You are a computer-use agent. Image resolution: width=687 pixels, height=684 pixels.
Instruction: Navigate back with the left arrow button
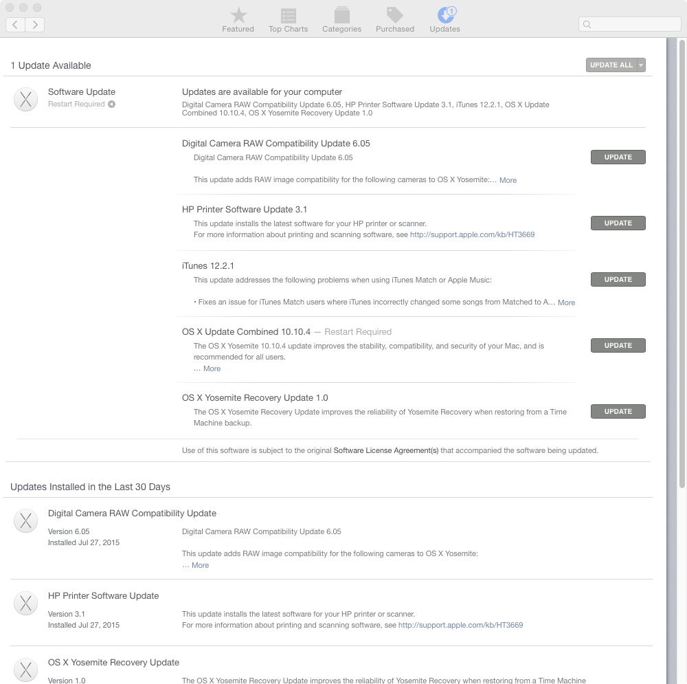pos(15,25)
